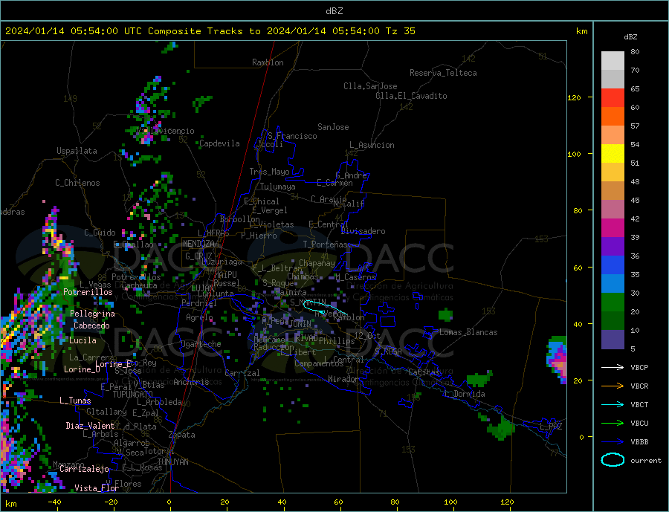This screenshot has width=669, height=512.
Task: Click the Mirador label
Action: pyautogui.click(x=343, y=379)
